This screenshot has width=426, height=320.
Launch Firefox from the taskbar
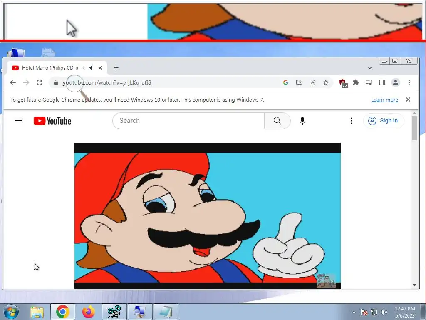coord(88,312)
